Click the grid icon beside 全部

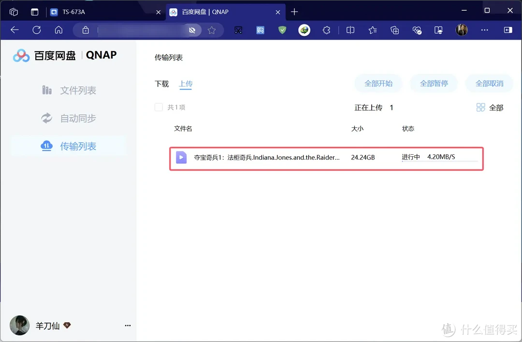click(x=481, y=107)
